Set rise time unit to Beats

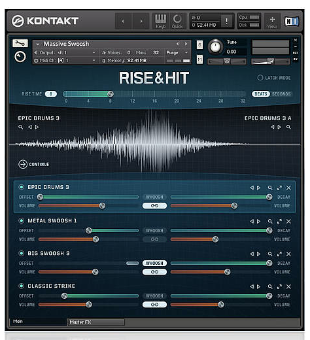(x=261, y=94)
